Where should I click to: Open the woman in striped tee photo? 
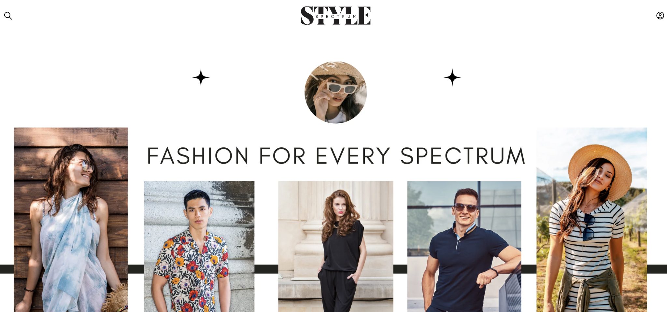tap(591, 220)
